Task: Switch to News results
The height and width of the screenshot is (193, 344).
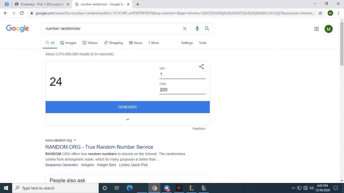Action: [136, 43]
